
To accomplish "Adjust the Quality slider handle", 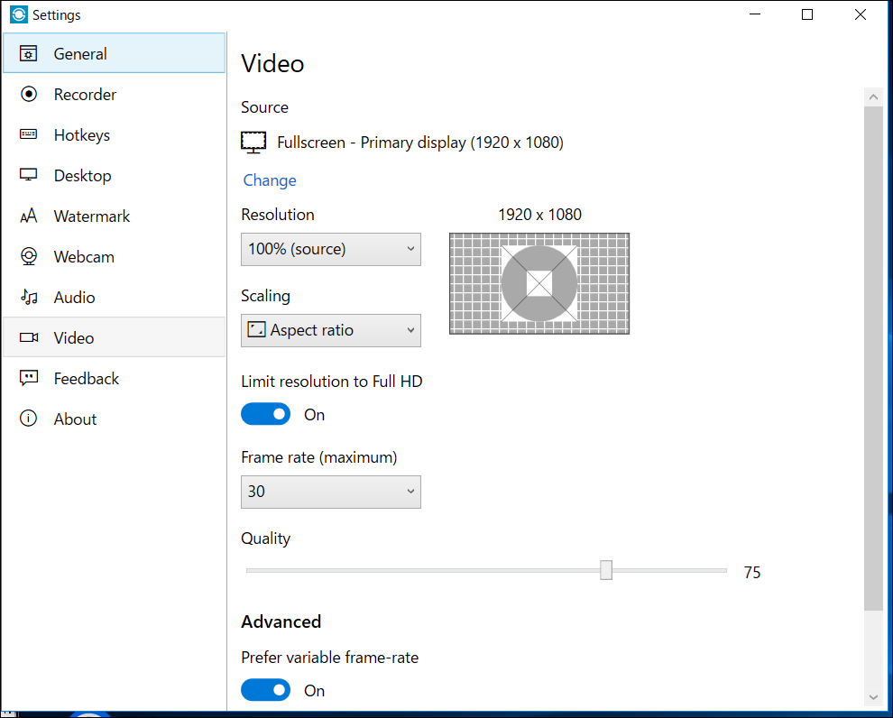I will click(605, 569).
